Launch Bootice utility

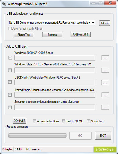(52, 35)
